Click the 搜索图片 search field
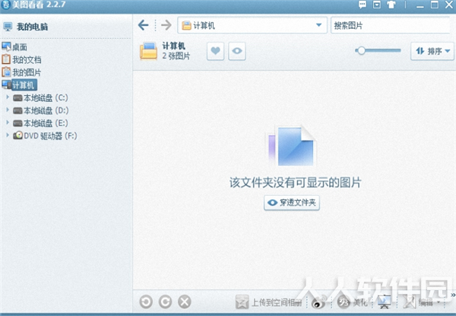This screenshot has width=456, height=316. (391, 25)
